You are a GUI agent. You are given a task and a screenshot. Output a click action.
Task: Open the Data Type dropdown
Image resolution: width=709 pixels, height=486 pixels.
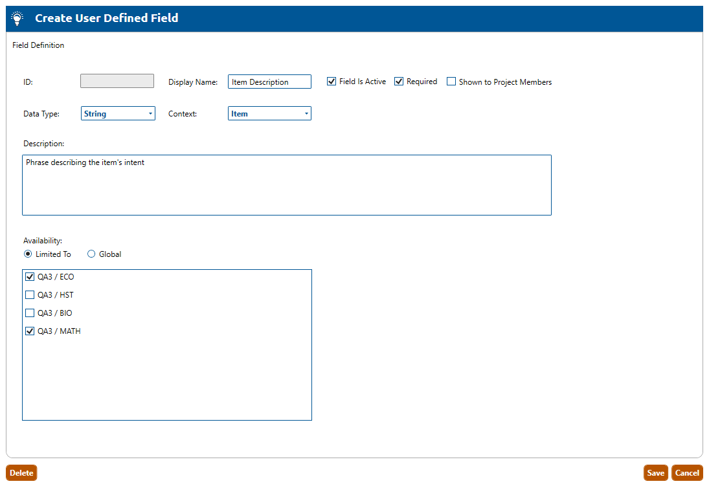[118, 113]
